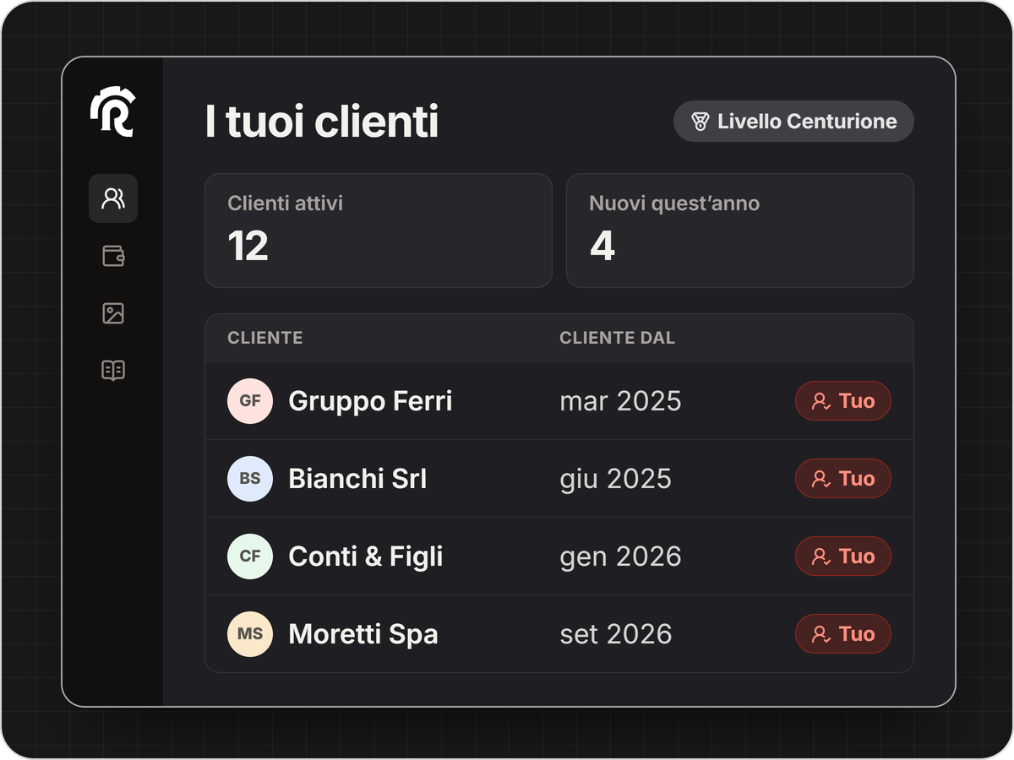Click the Tuo badge on Bianchi Srl row
This screenshot has height=760, width=1014.
pos(843,479)
